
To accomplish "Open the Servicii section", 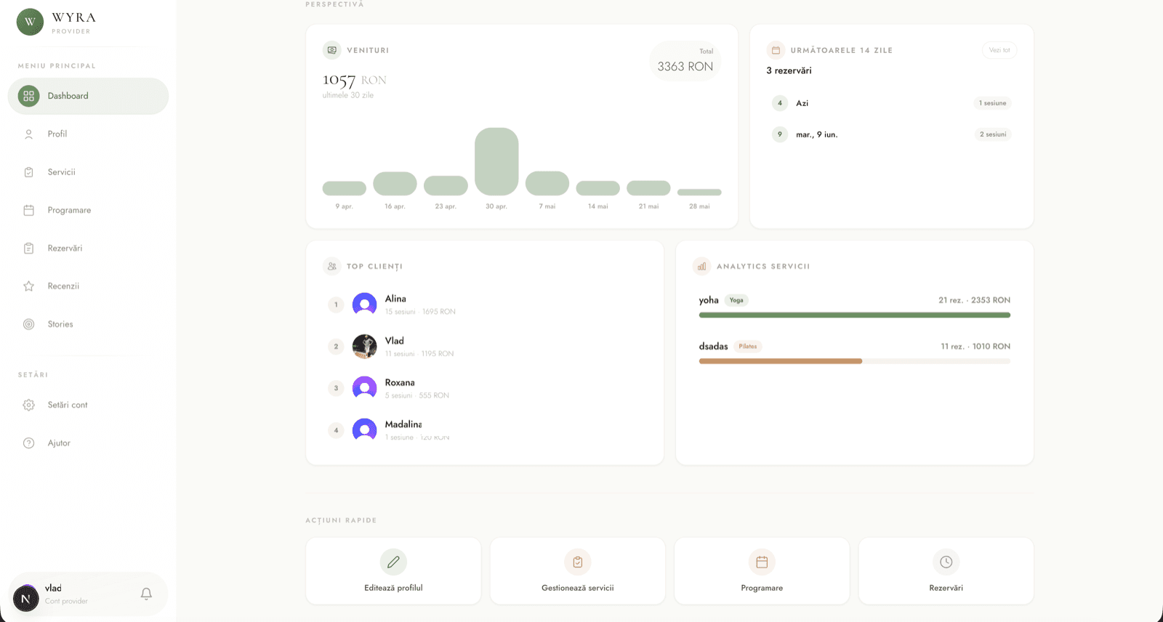I will point(88,172).
